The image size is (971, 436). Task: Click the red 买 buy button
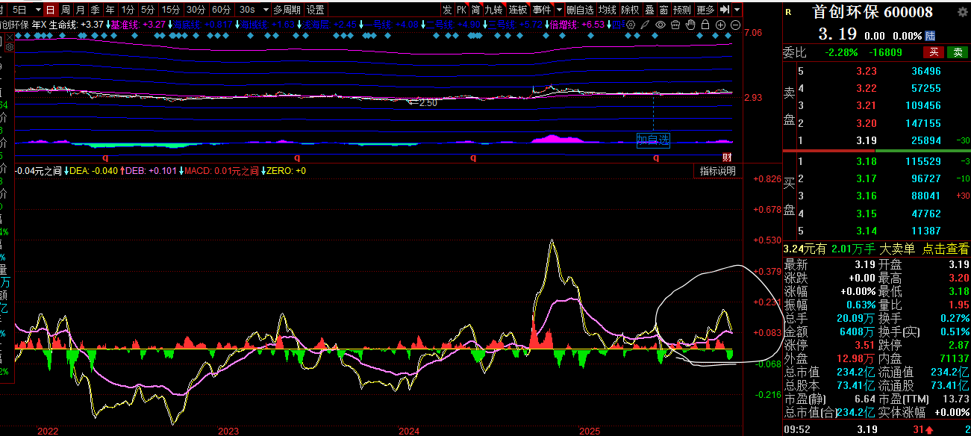click(x=933, y=52)
